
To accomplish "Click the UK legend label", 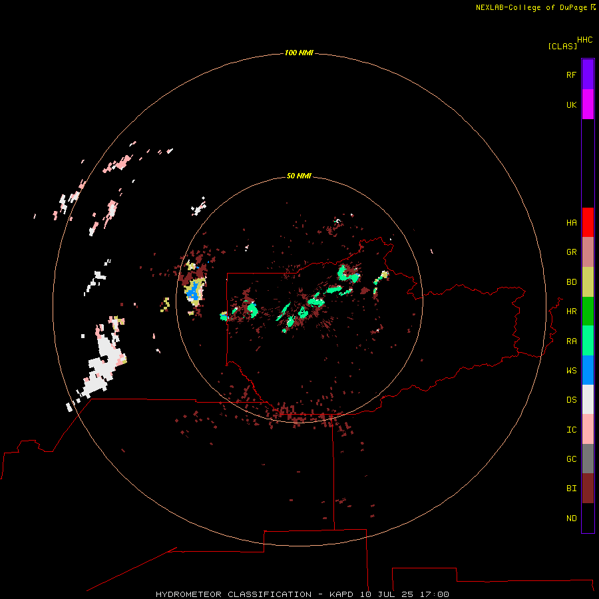I will 571,104.
